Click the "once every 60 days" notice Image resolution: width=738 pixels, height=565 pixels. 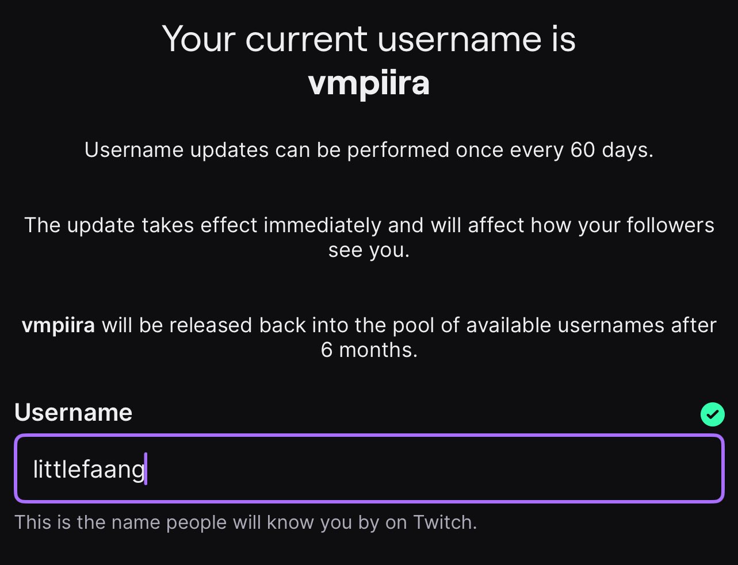point(369,150)
